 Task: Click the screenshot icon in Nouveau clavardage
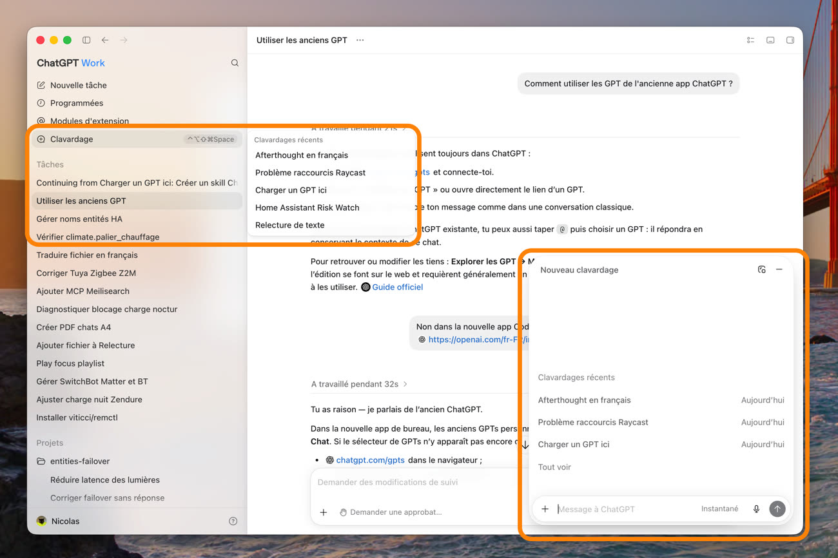(762, 269)
